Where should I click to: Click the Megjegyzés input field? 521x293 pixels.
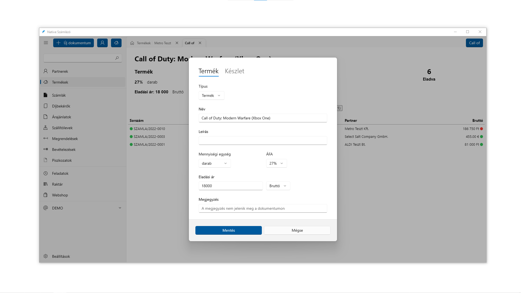click(x=263, y=208)
